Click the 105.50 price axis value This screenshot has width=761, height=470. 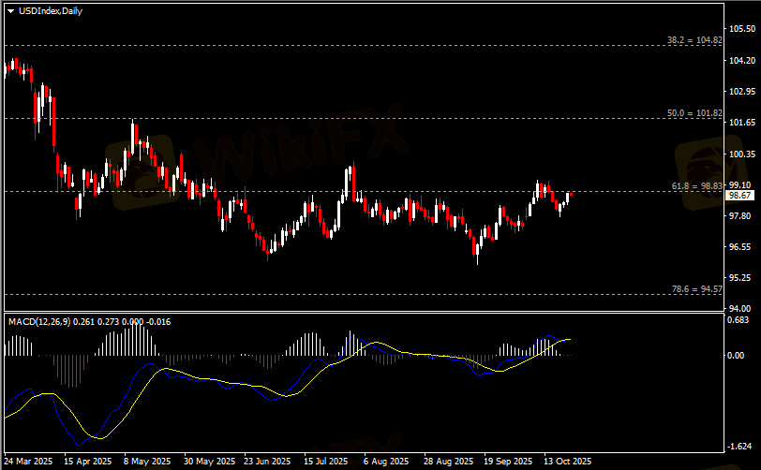tap(742, 29)
